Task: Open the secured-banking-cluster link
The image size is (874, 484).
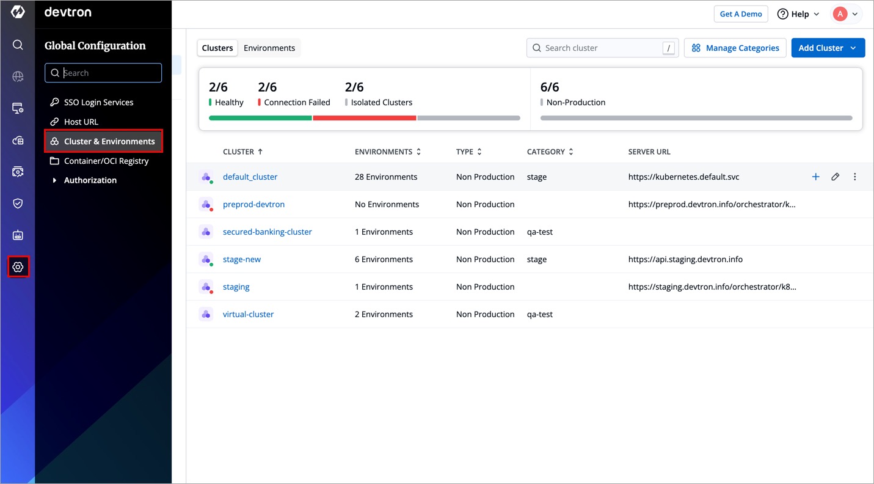Action: [267, 232]
